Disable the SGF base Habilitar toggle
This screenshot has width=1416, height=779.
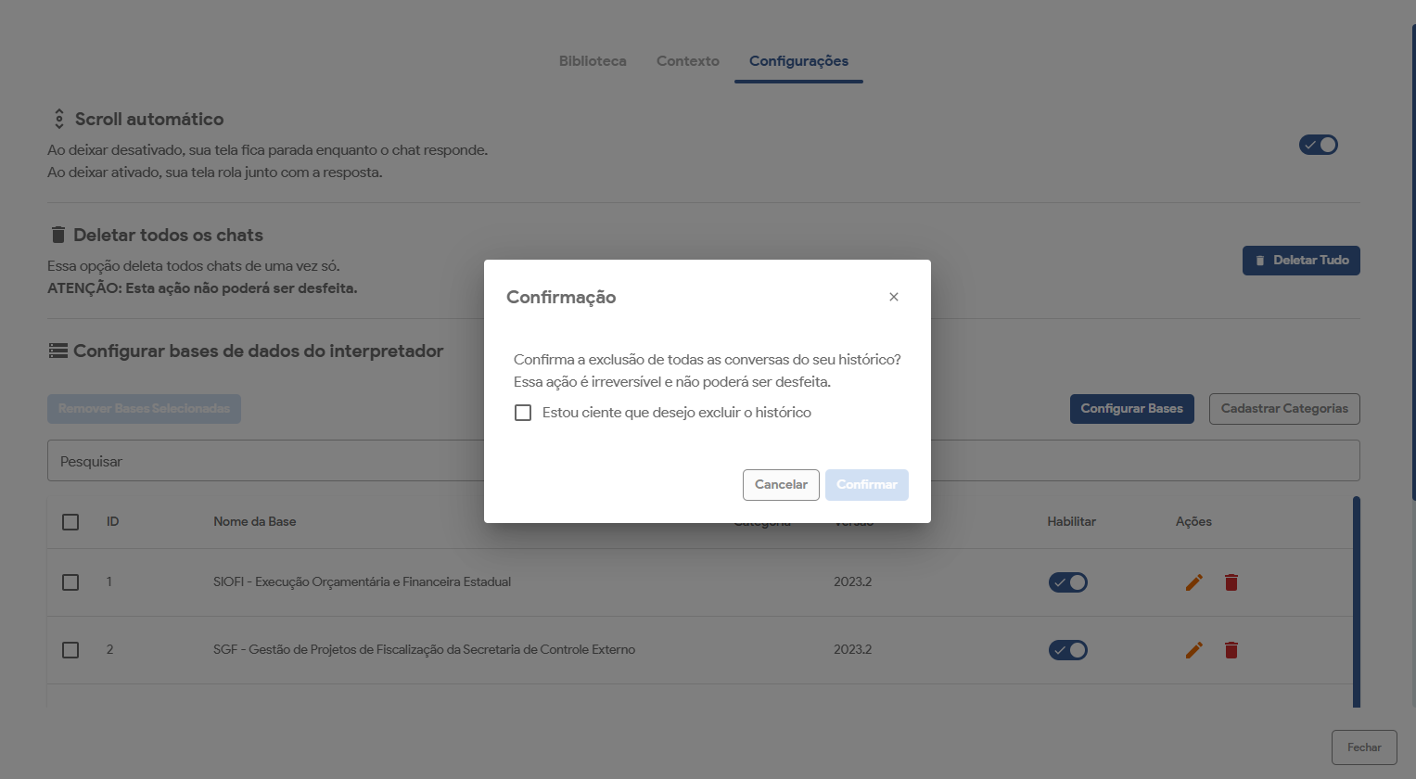(x=1067, y=650)
